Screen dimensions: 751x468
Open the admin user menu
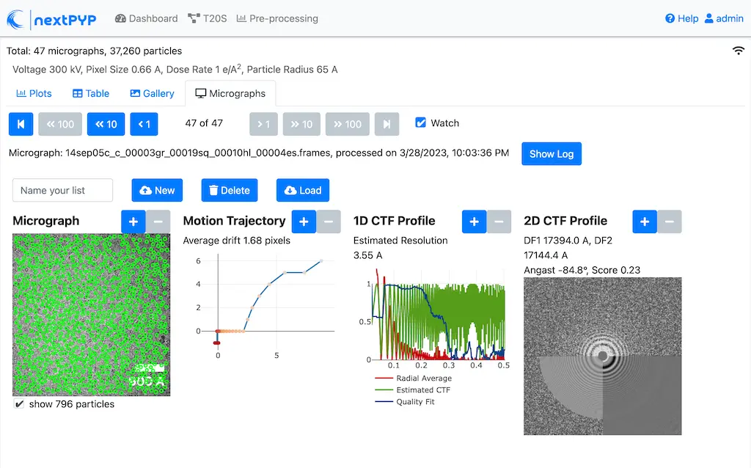[723, 18]
